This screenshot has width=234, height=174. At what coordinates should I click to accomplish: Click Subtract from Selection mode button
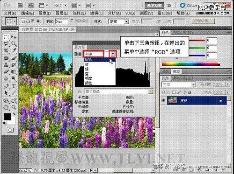click(x=33, y=21)
